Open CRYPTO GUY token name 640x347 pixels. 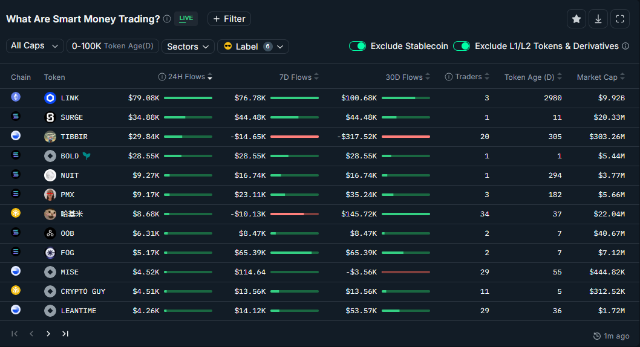coord(83,291)
